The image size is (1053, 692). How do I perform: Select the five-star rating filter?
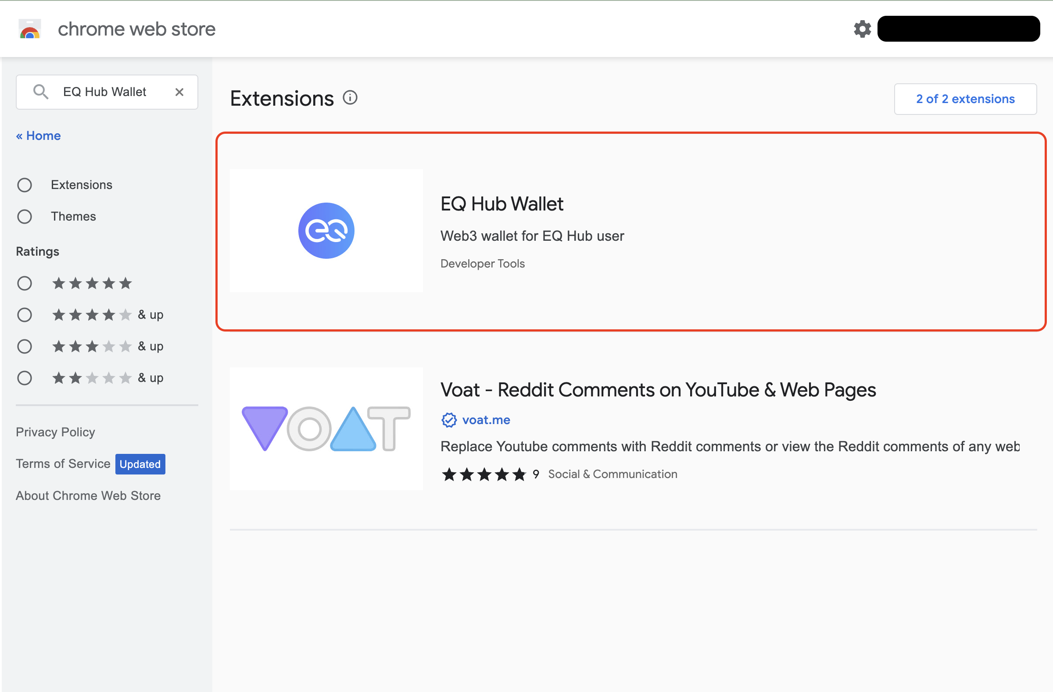[25, 283]
